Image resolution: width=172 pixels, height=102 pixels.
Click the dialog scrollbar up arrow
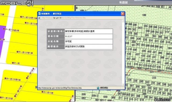(x=123, y=21)
